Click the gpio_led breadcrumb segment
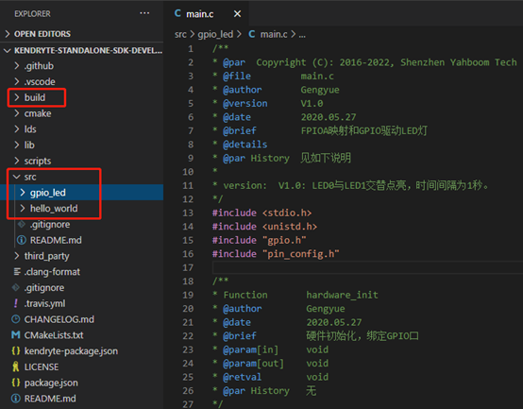Image resolution: width=523 pixels, height=409 pixels. [x=215, y=34]
